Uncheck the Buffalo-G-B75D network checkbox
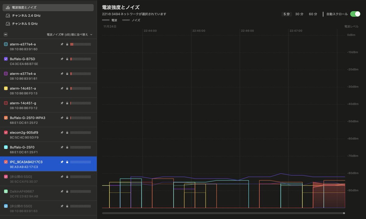Screen dimensions: 366x219 [6, 59]
